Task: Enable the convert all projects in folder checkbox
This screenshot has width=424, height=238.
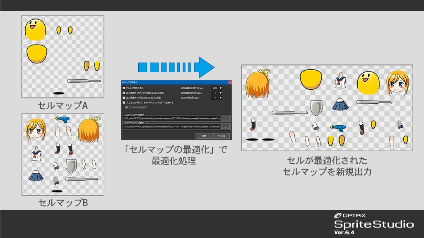Action: 124,102
